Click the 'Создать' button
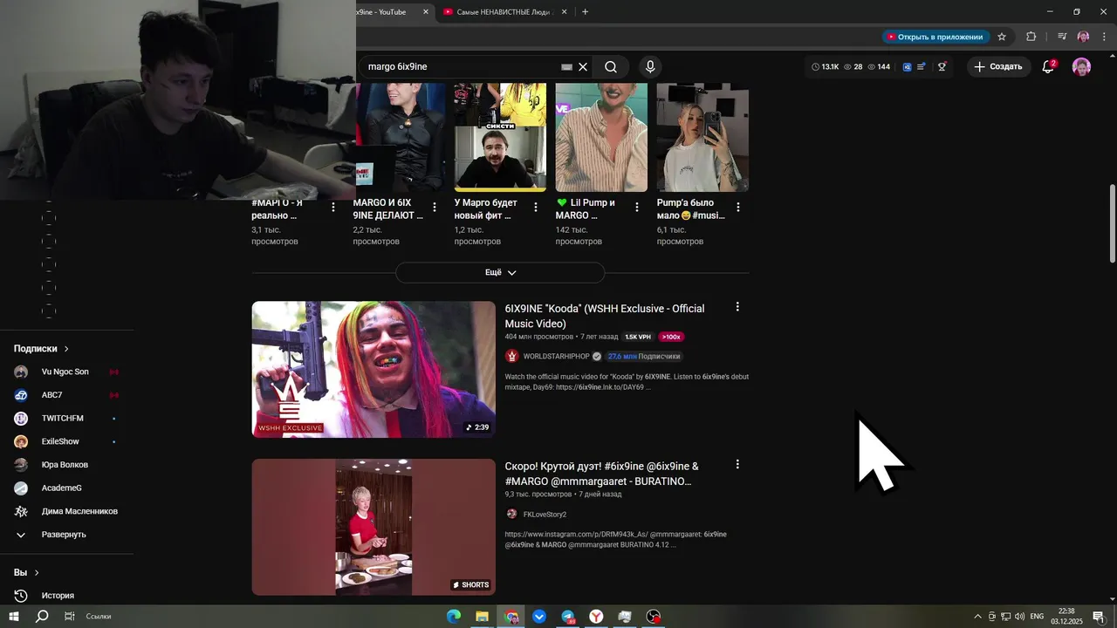This screenshot has width=1117, height=628. [x=998, y=66]
